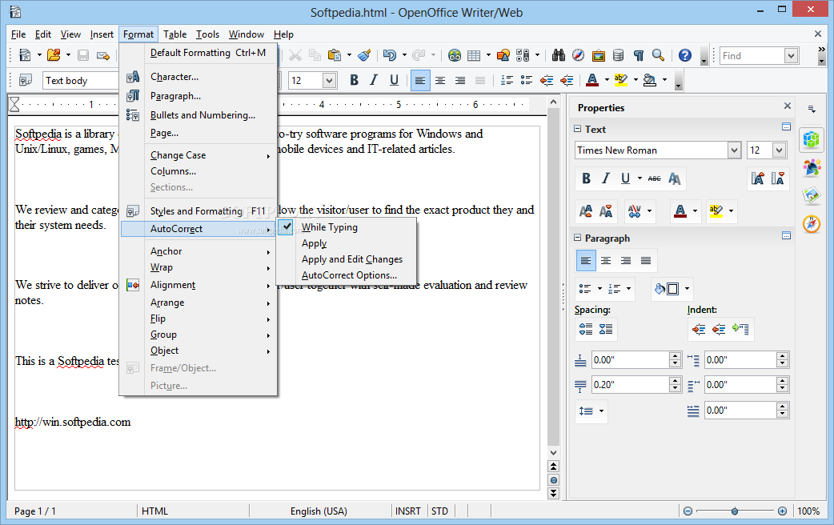This screenshot has height=525, width=834.
Task: Move the zoom slider handle in status bar
Action: (x=735, y=511)
